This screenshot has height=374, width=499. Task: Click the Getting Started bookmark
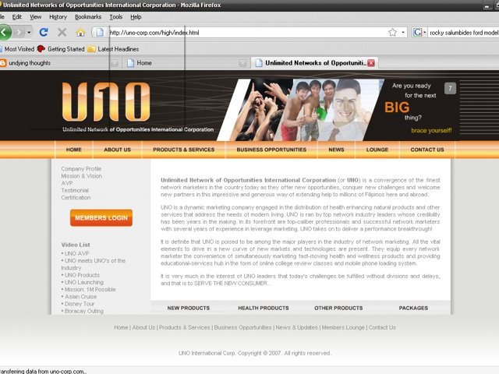pos(61,49)
